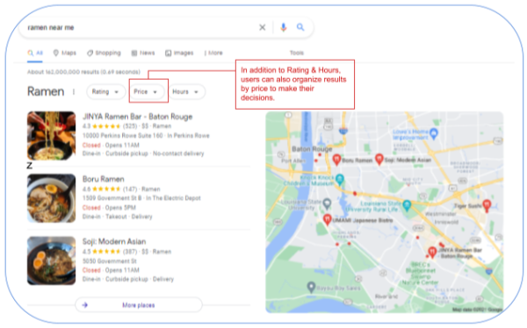This screenshot has width=527, height=328.
Task: Clear the search box with the X icon
Action: (x=262, y=27)
